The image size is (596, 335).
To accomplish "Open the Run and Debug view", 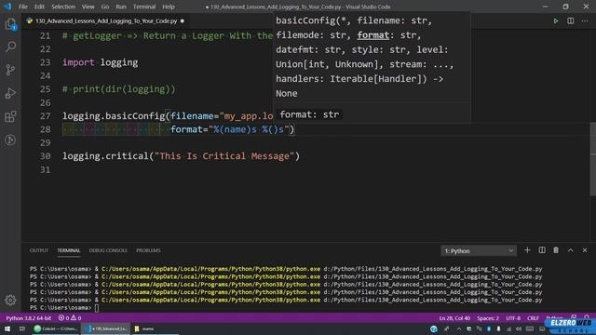I will [x=10, y=93].
